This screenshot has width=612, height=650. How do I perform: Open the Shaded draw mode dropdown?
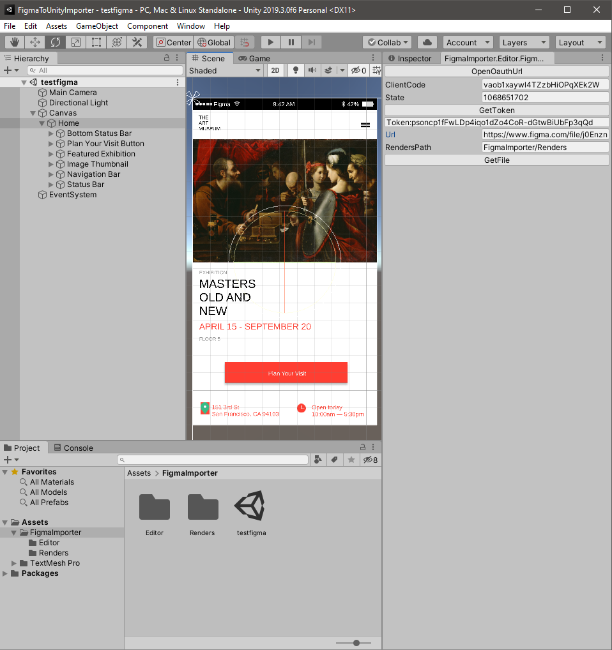[225, 71]
